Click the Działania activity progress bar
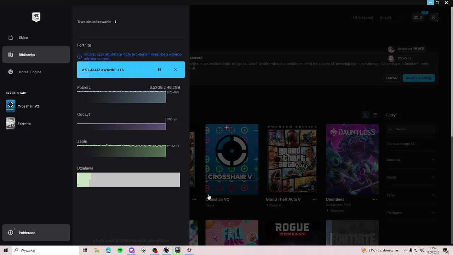 click(128, 180)
